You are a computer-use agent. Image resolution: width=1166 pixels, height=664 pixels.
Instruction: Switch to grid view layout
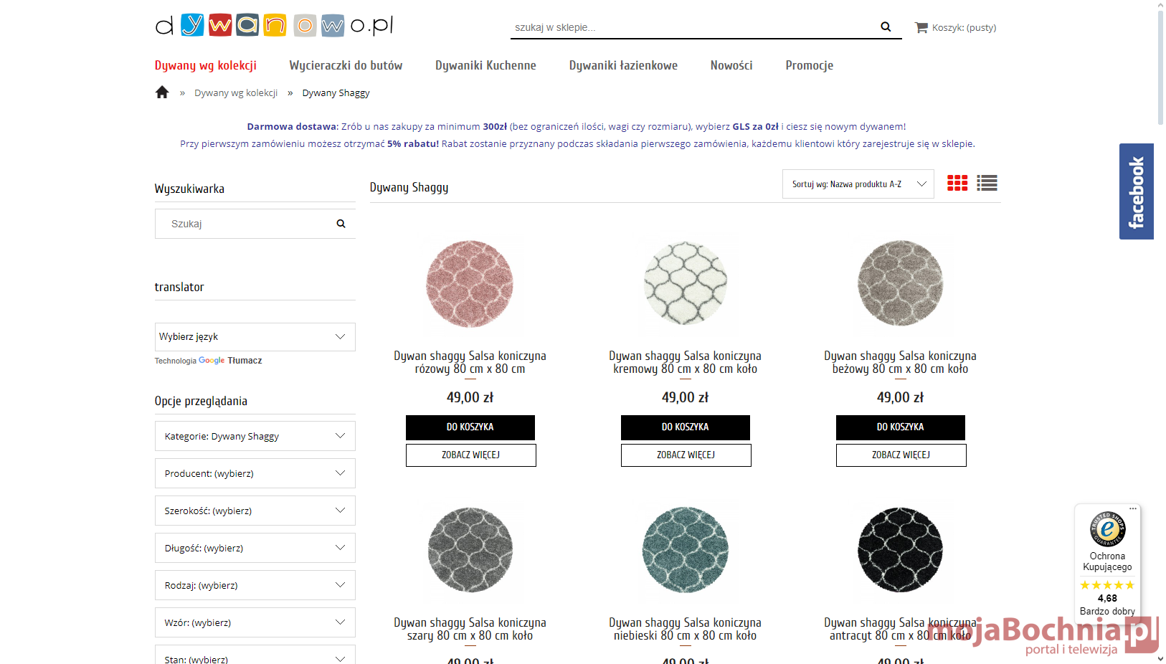coord(957,184)
